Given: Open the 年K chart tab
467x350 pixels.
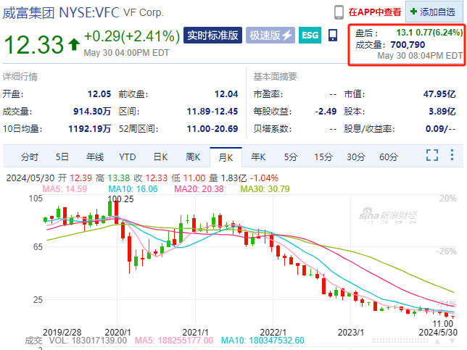Looking at the screenshot, I should click(258, 157).
